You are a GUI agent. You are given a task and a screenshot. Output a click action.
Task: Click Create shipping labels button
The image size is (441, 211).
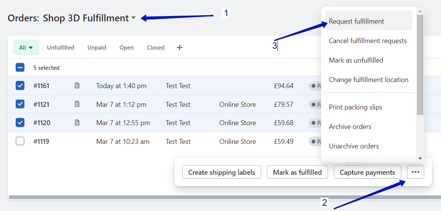click(x=221, y=172)
